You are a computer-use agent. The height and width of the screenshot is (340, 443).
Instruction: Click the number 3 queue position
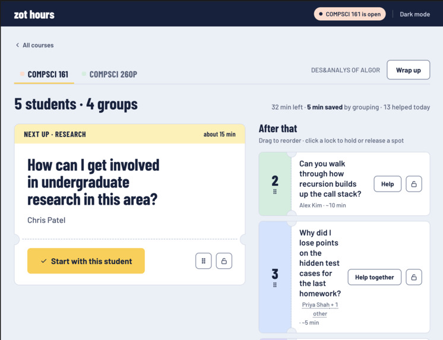[x=275, y=274]
